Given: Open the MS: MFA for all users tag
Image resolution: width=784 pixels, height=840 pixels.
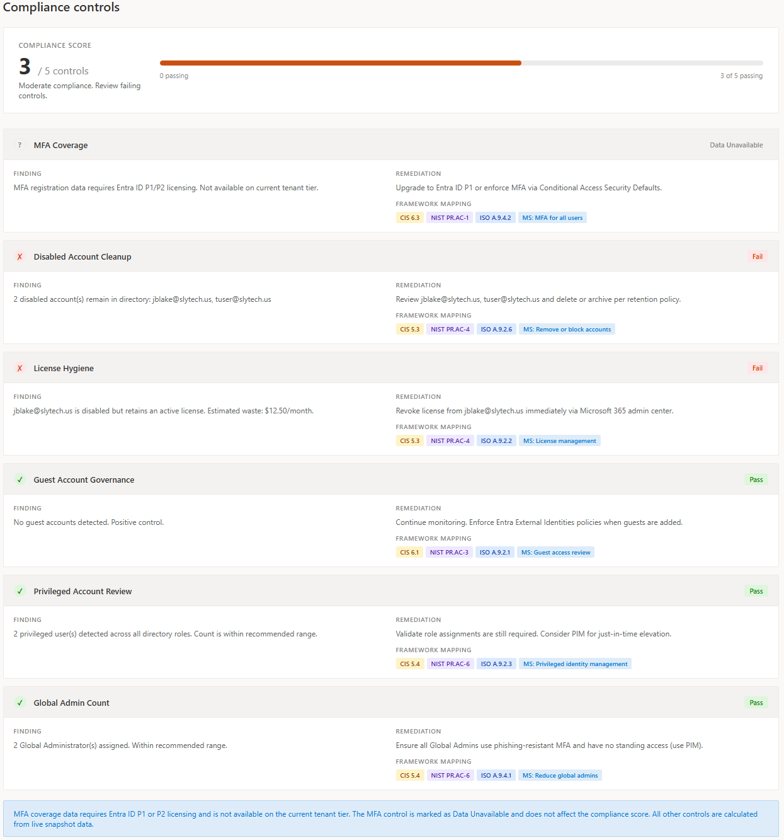Looking at the screenshot, I should coord(552,217).
